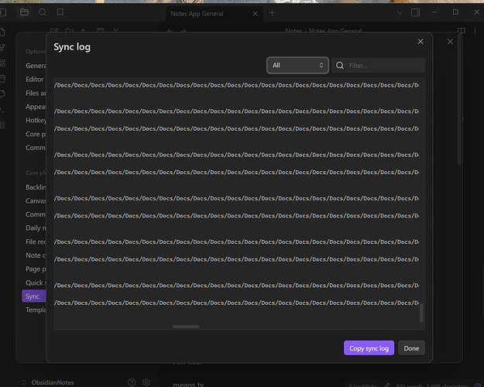Click the Copy sync log button

tap(369, 348)
